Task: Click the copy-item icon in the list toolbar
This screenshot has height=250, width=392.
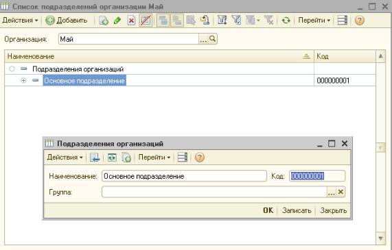Action: click(x=104, y=21)
